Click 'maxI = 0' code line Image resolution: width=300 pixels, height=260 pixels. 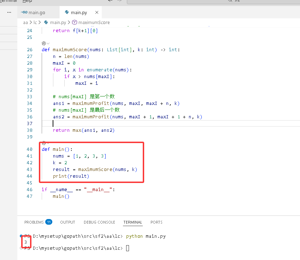coord(64,63)
